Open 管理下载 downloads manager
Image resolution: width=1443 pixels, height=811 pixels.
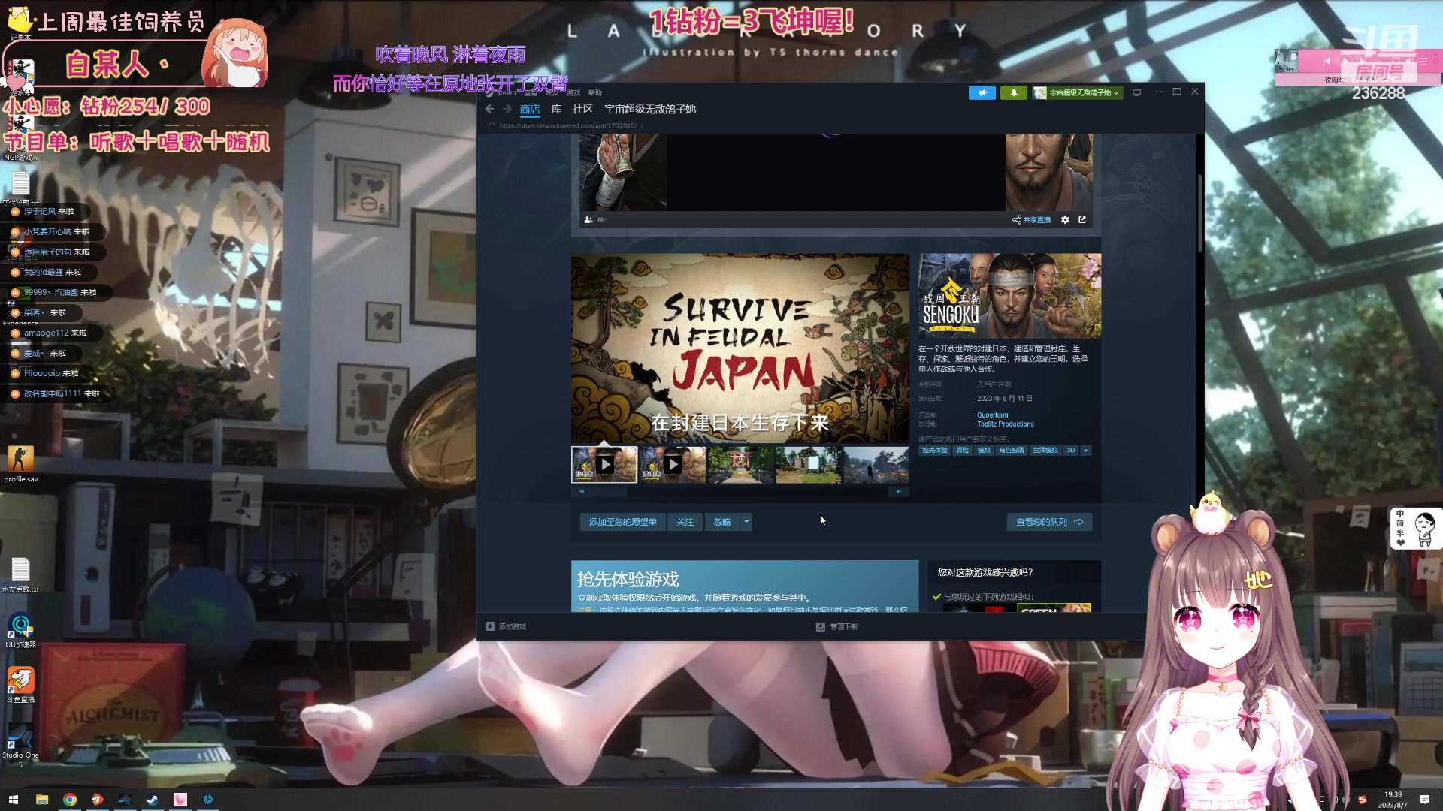click(x=836, y=626)
